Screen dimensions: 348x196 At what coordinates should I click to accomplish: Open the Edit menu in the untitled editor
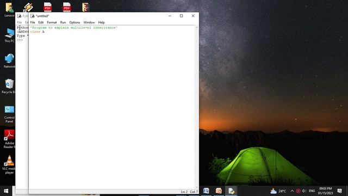click(x=41, y=22)
